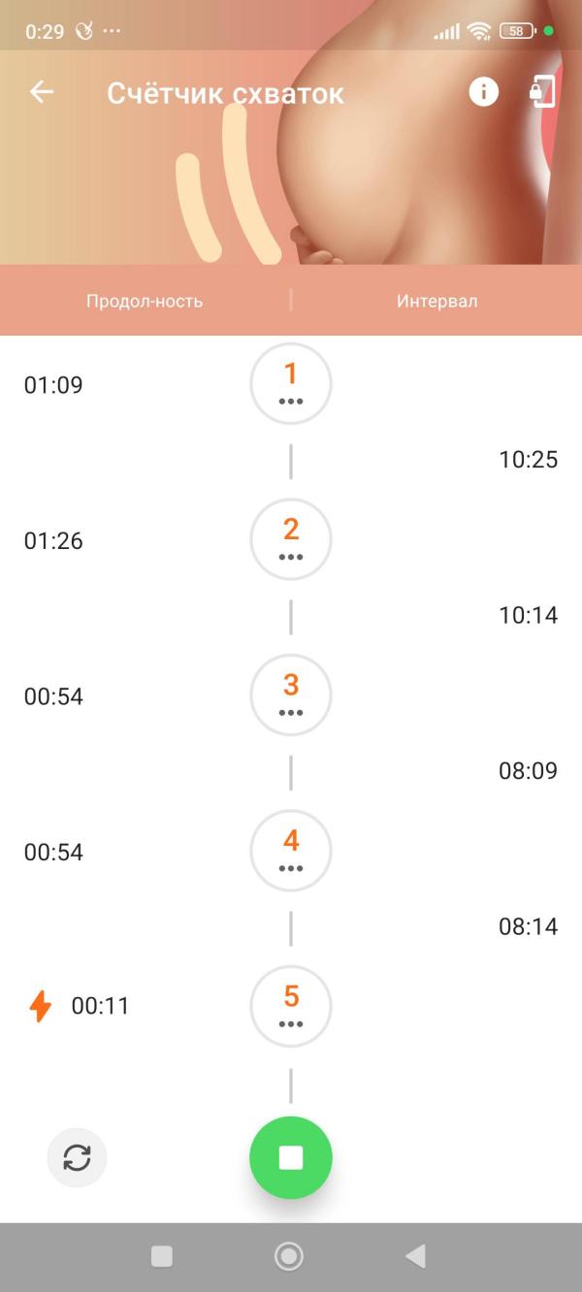
Task: Tap the Android home navigation button
Action: point(289,1256)
